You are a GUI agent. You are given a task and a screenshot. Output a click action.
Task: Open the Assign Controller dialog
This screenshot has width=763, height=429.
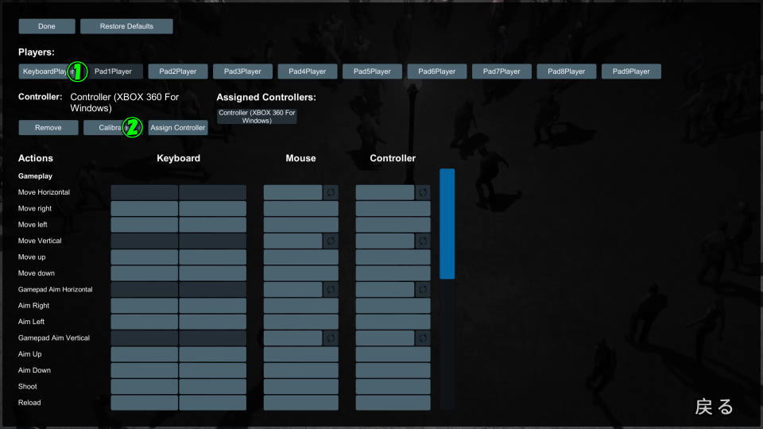pyautogui.click(x=177, y=127)
